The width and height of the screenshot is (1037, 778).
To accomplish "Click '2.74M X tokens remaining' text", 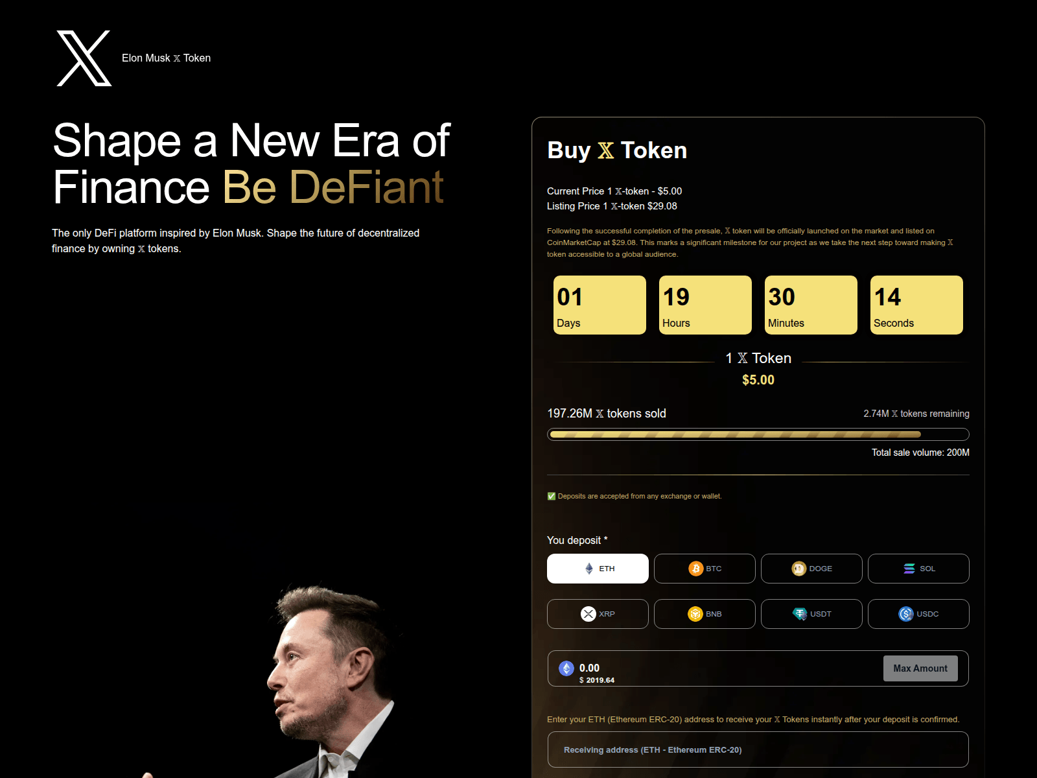I will click(x=916, y=414).
